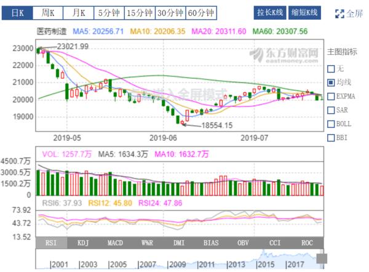This screenshot has height=272, width=369.
Task: Click the 拉长K线 button
Action: [270, 13]
